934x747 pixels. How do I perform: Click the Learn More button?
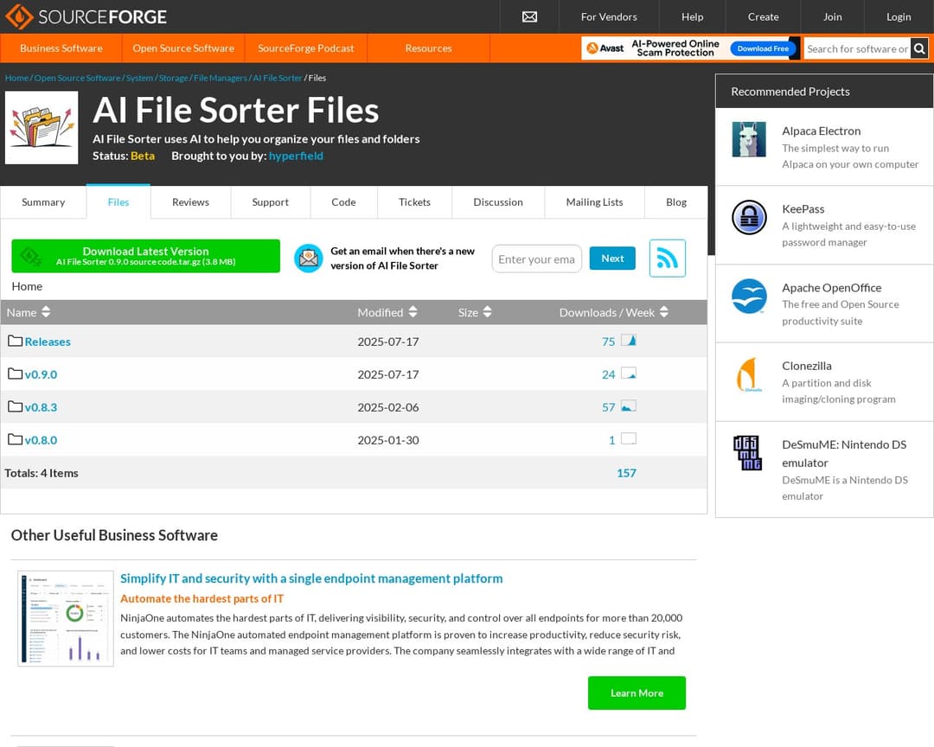pos(637,693)
